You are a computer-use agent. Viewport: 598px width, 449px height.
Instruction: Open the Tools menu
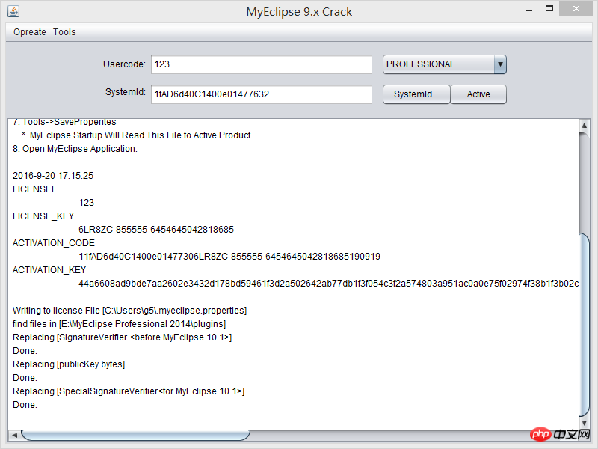pyautogui.click(x=64, y=32)
